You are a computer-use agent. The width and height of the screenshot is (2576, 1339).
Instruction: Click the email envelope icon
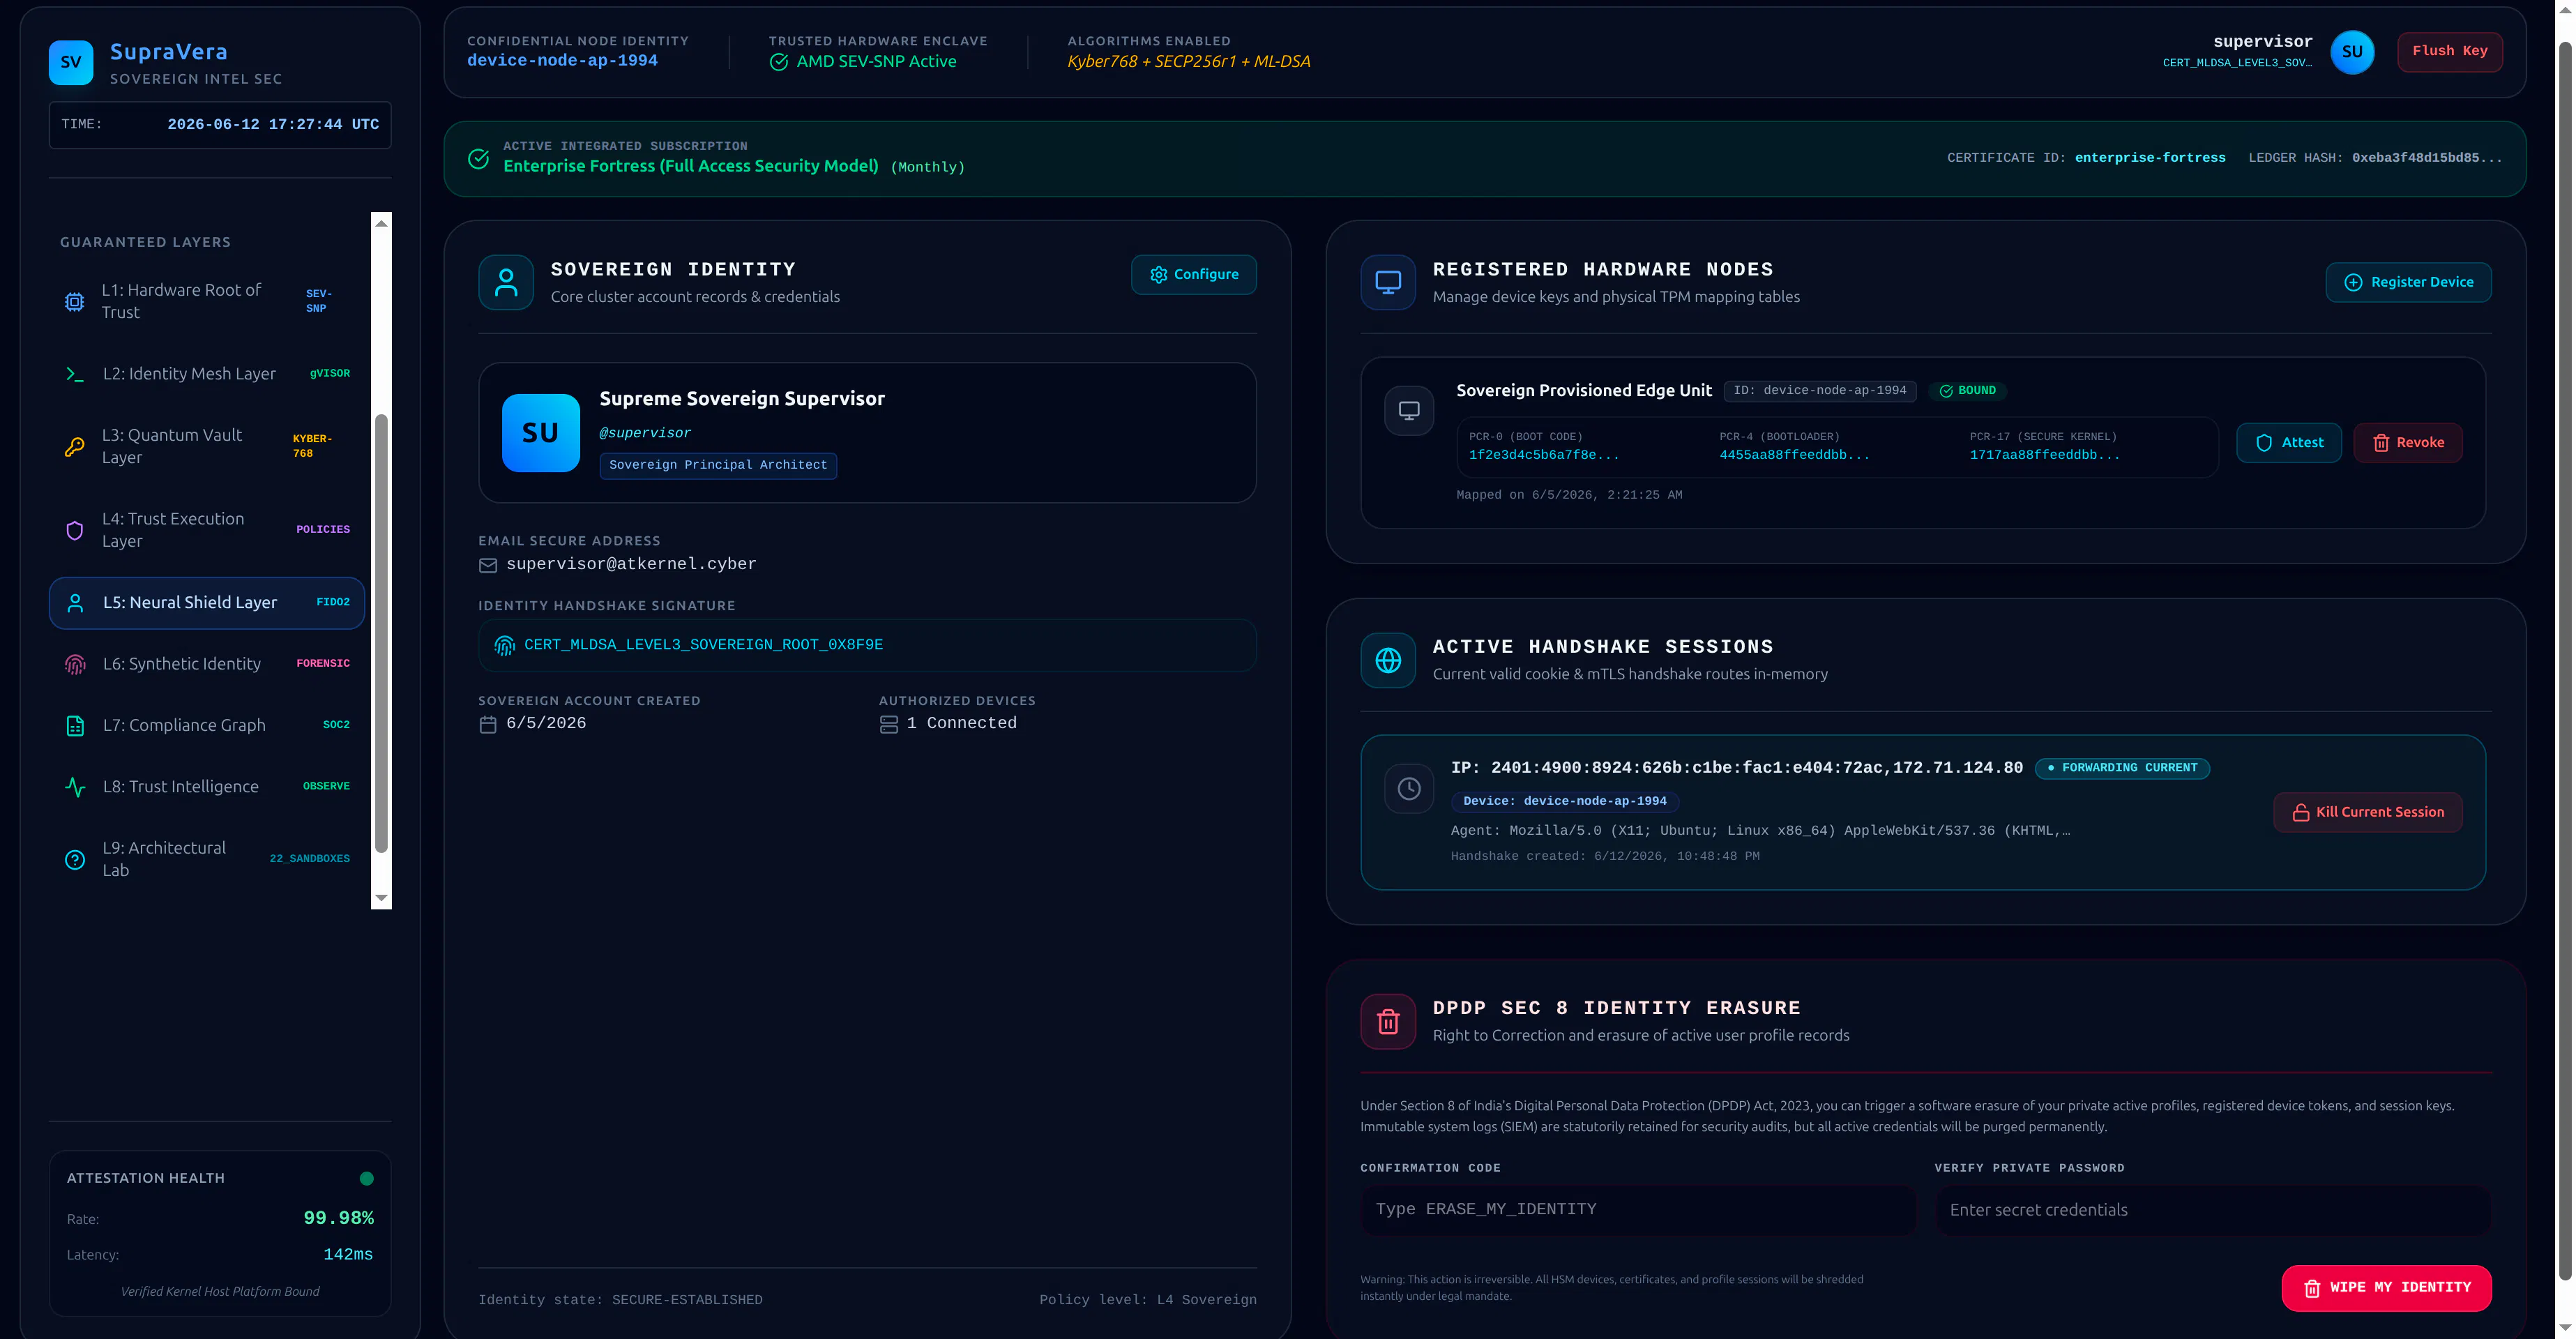[488, 565]
